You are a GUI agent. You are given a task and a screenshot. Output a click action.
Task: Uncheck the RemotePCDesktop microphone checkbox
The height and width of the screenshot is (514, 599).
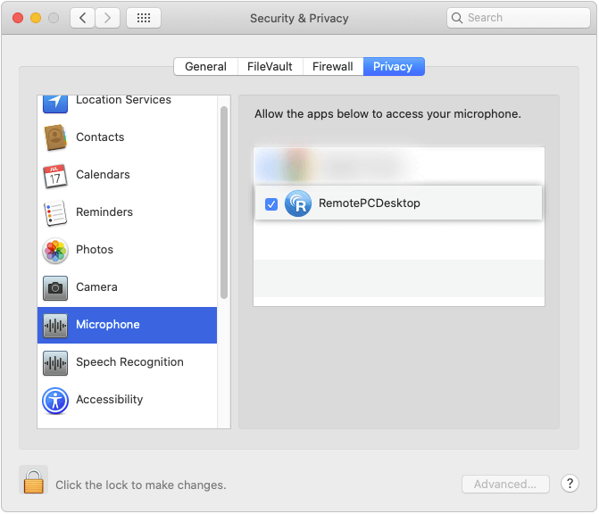click(271, 204)
